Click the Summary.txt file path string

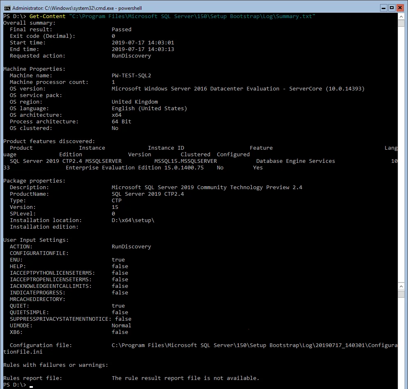(192, 16)
